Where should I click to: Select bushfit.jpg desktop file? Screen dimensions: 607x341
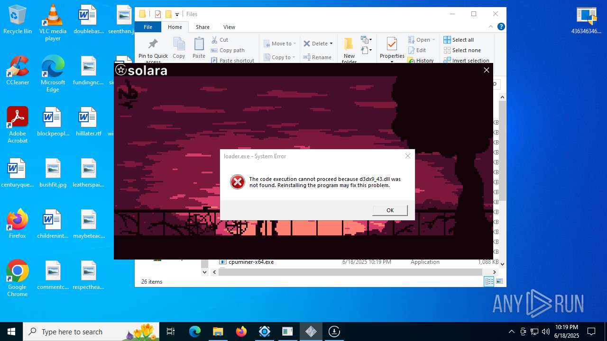coord(53,173)
